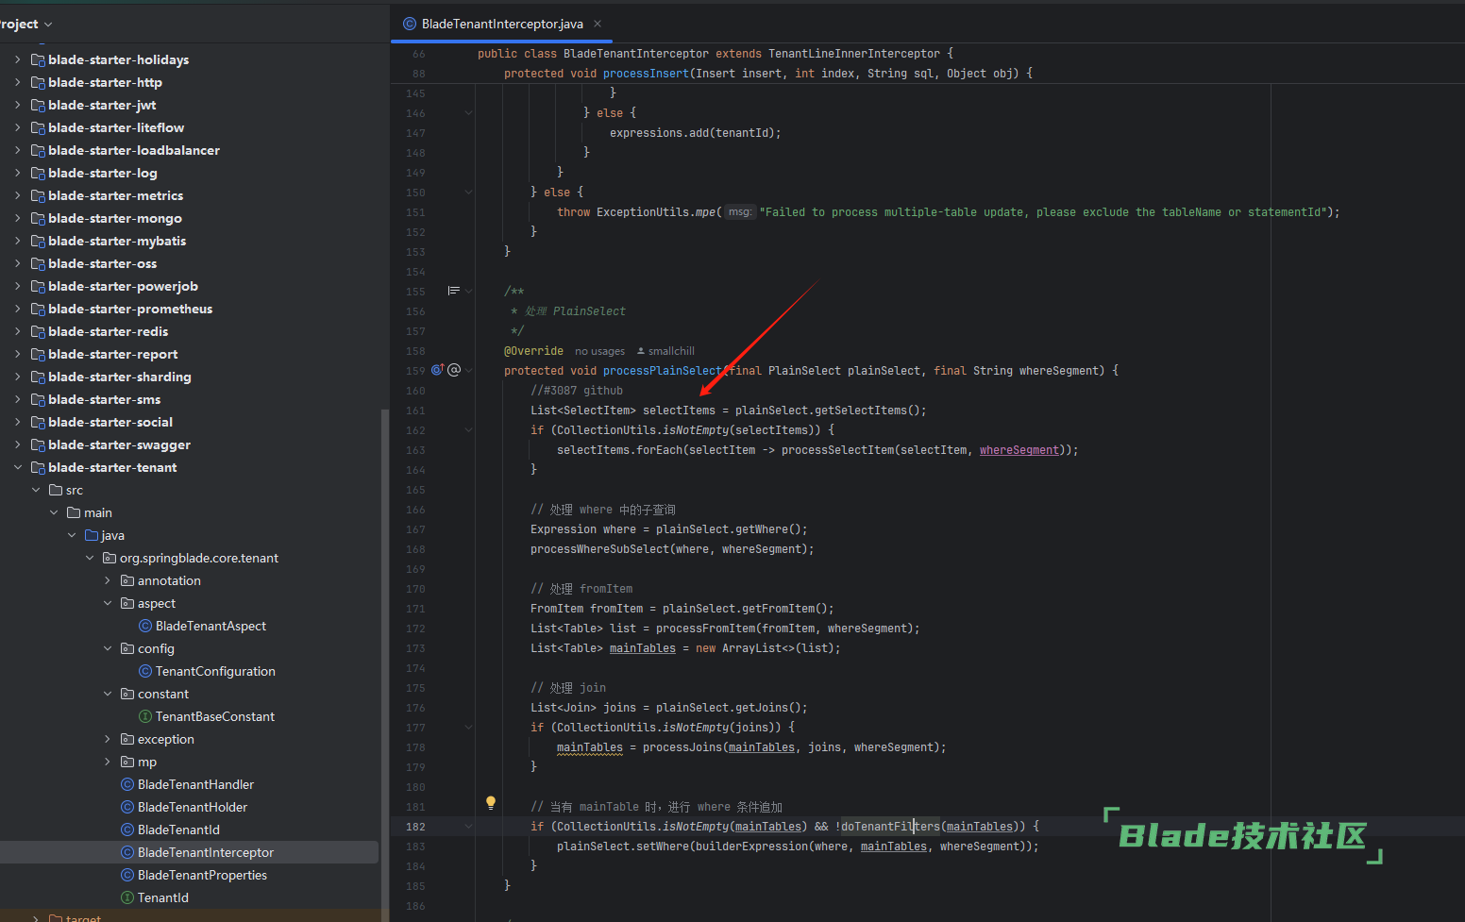Click the msg: parameter hint on line 151
The image size is (1465, 922).
[740, 212]
